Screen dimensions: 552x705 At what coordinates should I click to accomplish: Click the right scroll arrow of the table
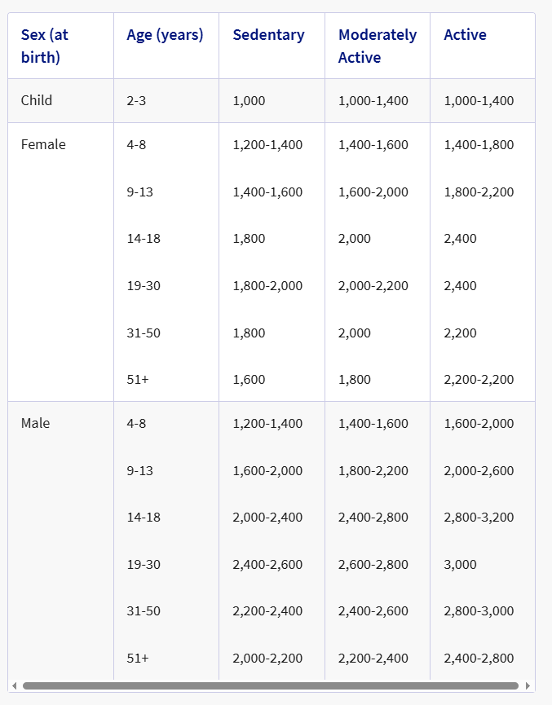point(528,685)
